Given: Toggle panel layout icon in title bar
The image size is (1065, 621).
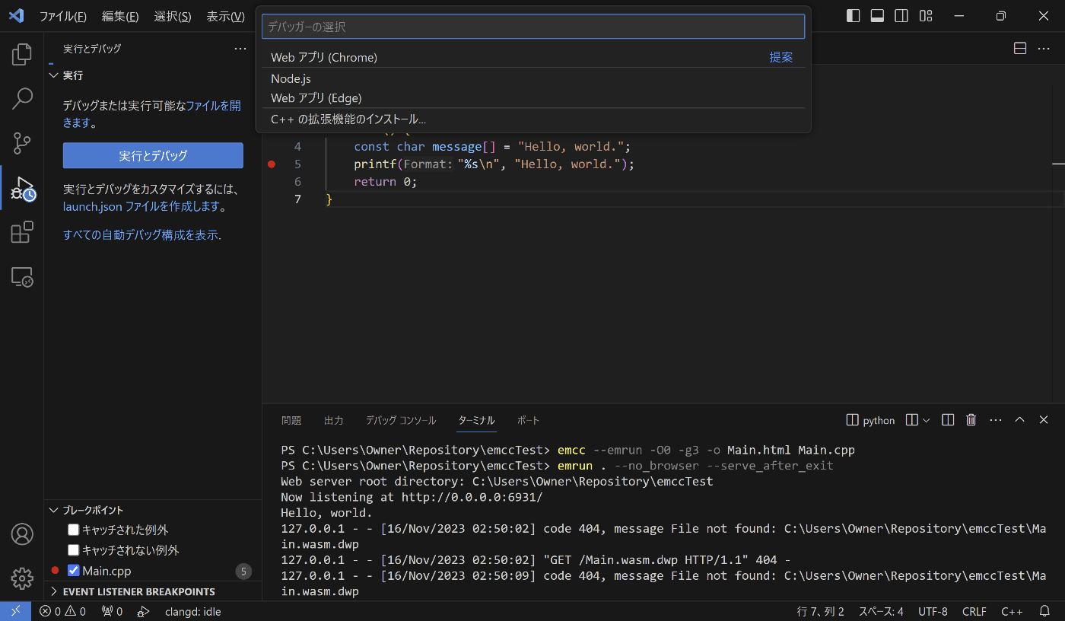Looking at the screenshot, I should (x=877, y=16).
